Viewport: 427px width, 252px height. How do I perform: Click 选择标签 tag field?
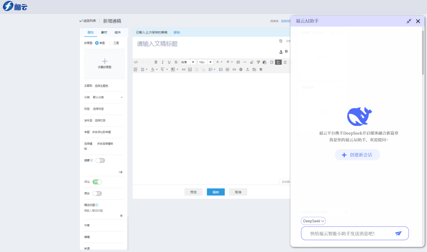(x=98, y=109)
